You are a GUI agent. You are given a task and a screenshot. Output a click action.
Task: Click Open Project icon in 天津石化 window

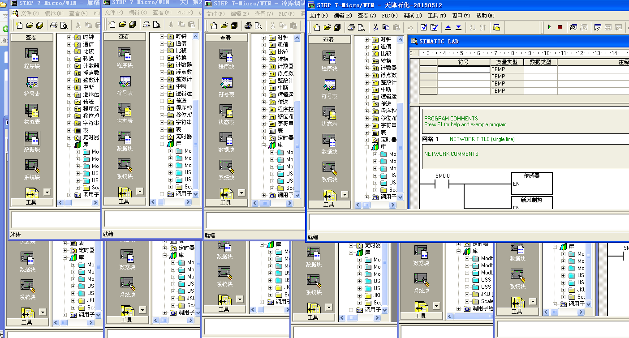[x=327, y=27]
